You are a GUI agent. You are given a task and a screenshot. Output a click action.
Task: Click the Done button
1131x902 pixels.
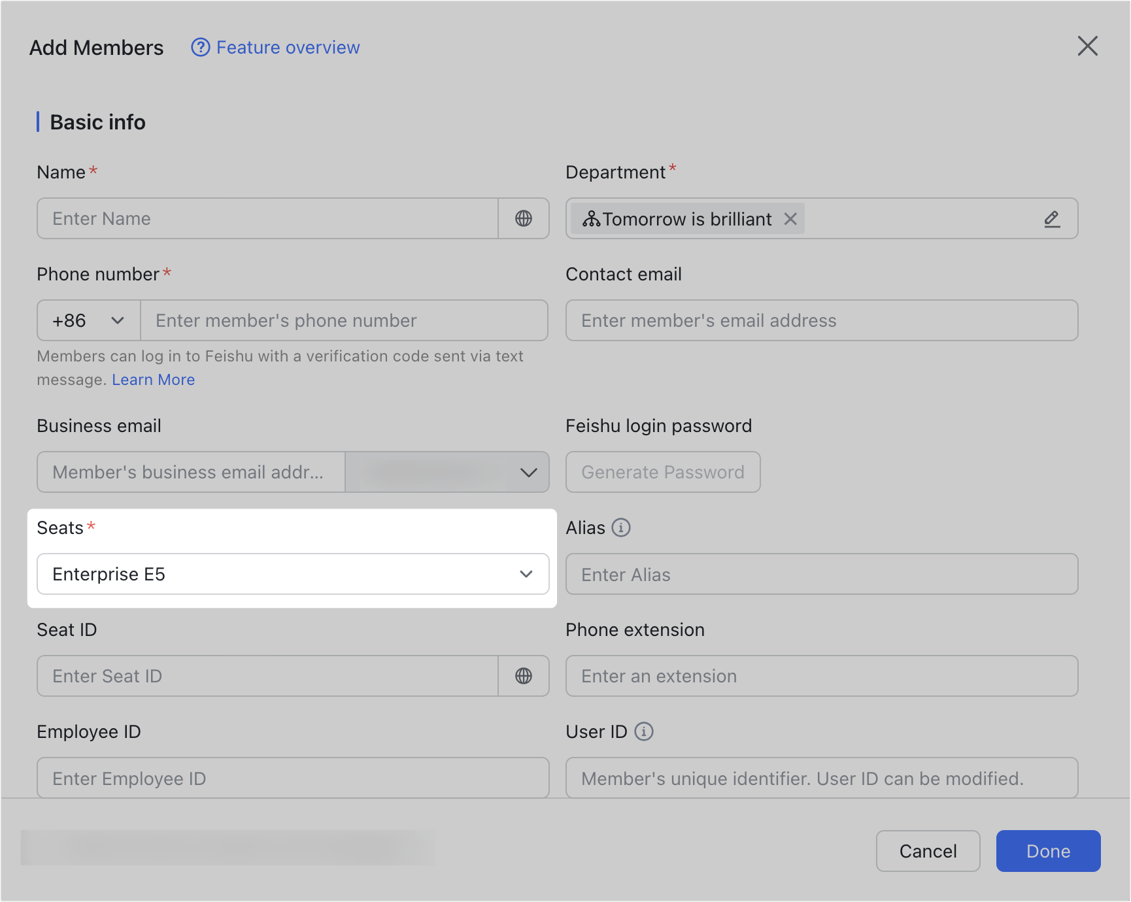tap(1048, 851)
